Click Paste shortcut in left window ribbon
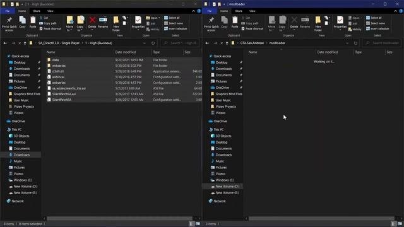The height and width of the screenshot is (227, 404). coord(50,28)
